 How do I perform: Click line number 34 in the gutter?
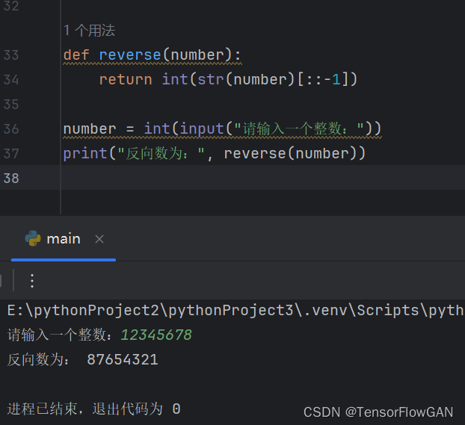coord(11,79)
